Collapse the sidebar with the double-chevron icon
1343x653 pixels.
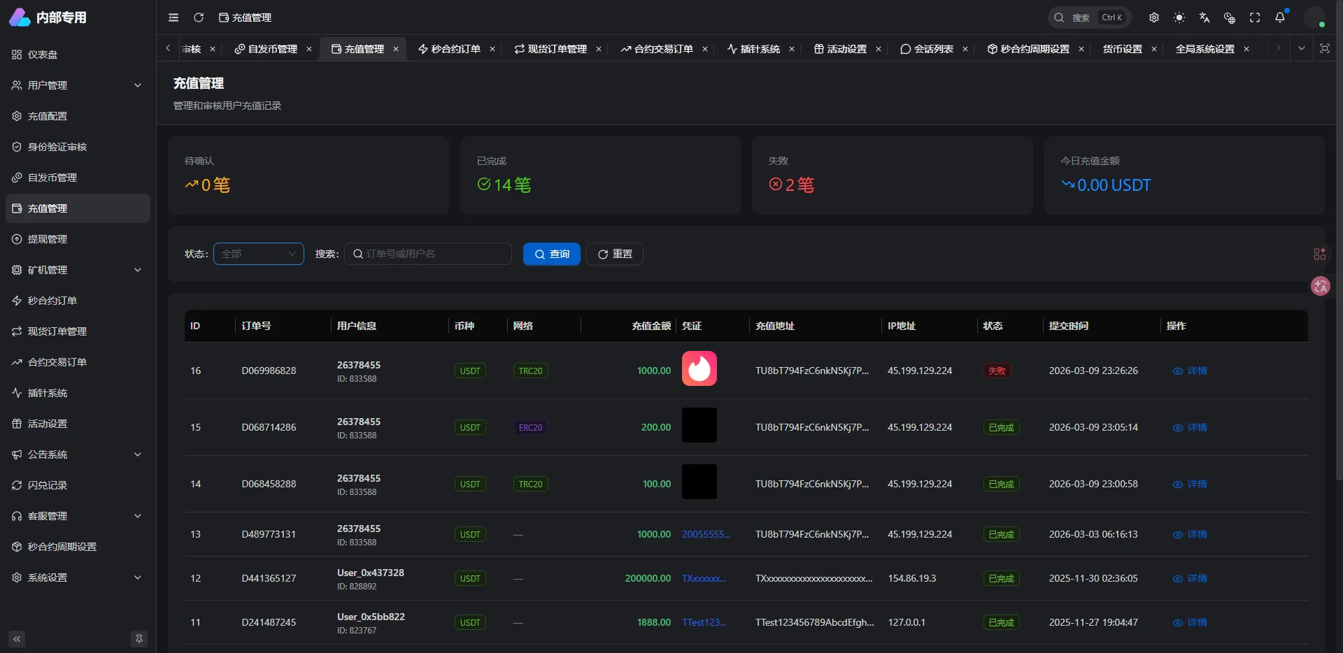17,639
